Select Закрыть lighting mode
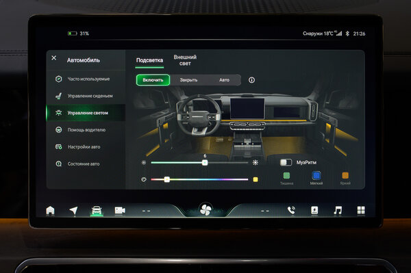 point(188,80)
